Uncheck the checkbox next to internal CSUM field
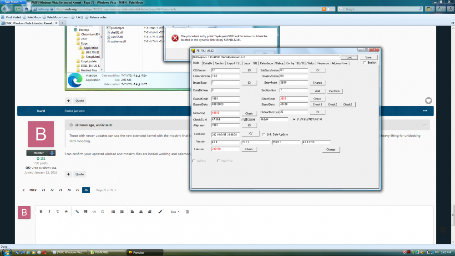455x256 pixels. (294, 119)
